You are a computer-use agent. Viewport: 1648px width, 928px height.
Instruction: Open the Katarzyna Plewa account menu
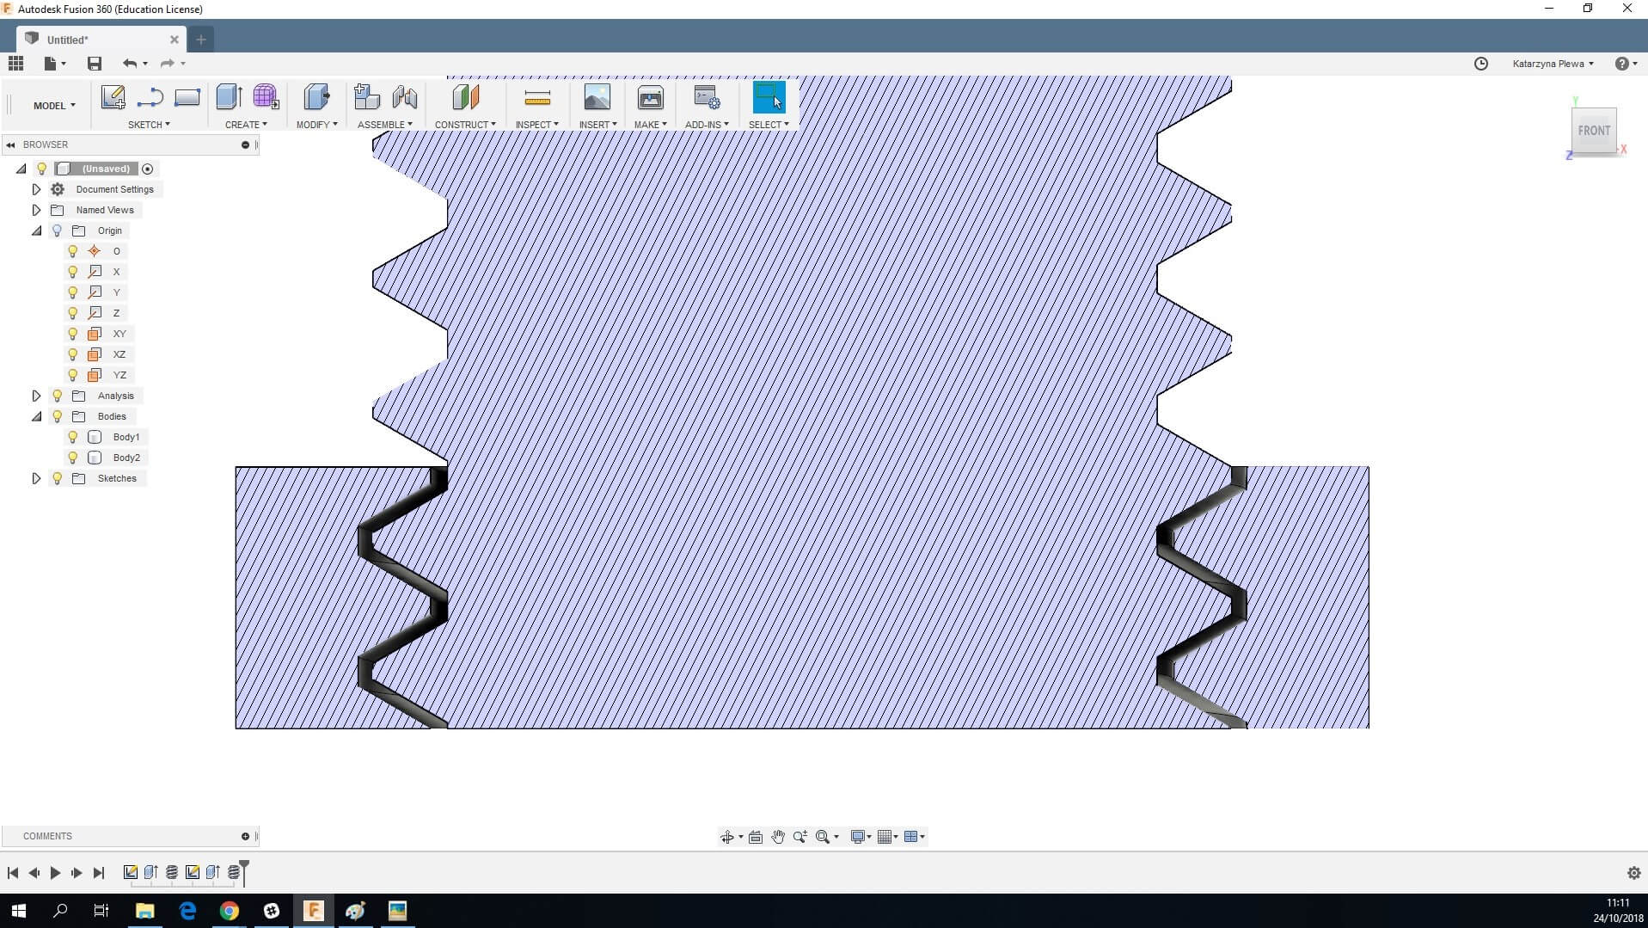[1553, 64]
